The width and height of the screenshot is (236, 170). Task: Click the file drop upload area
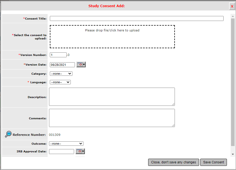[x=112, y=37]
